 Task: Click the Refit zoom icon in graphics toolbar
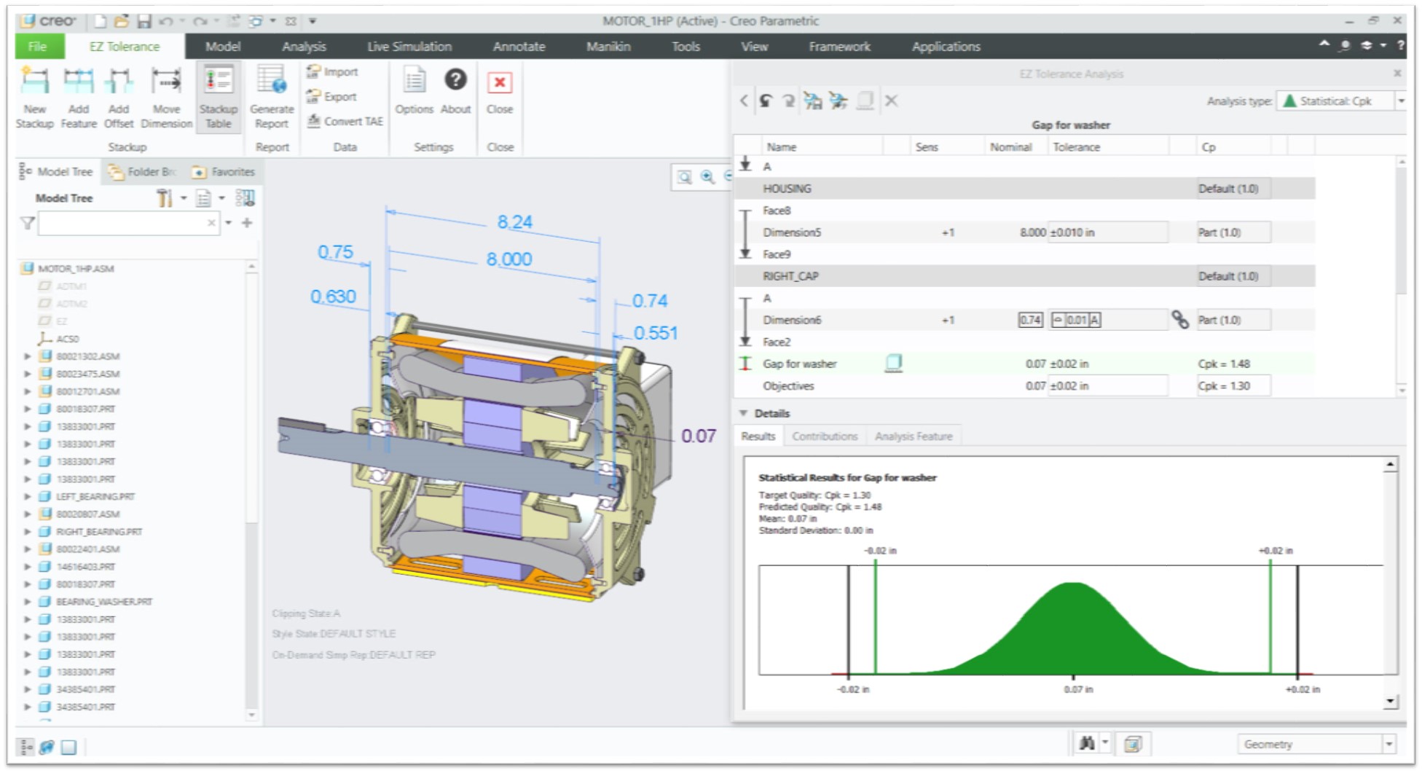coord(684,177)
